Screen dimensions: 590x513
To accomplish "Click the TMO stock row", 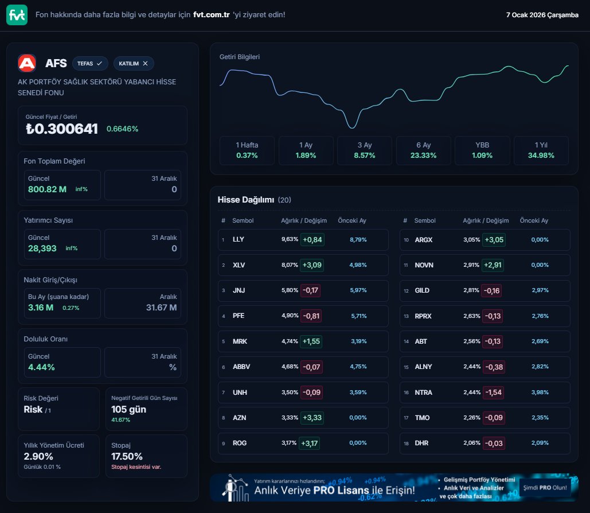I will tap(484, 418).
